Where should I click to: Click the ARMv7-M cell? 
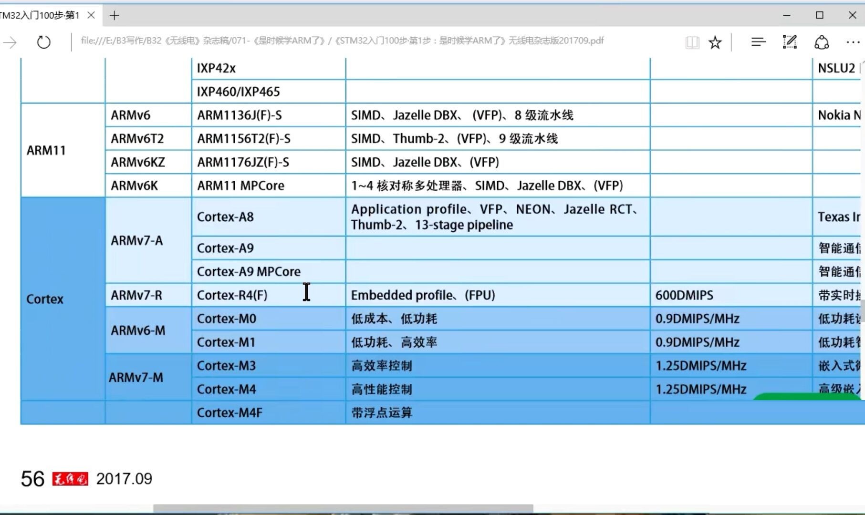[x=148, y=377]
